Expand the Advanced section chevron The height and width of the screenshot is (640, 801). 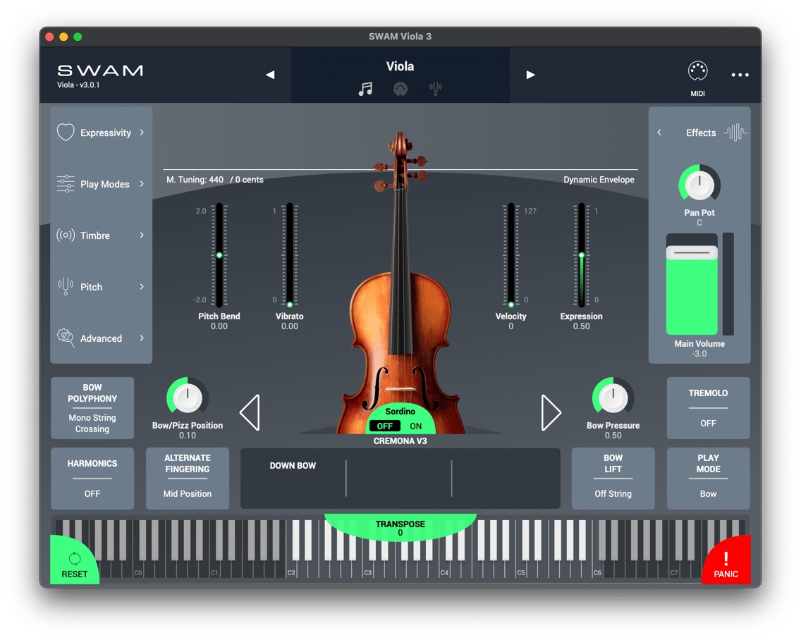click(x=142, y=338)
